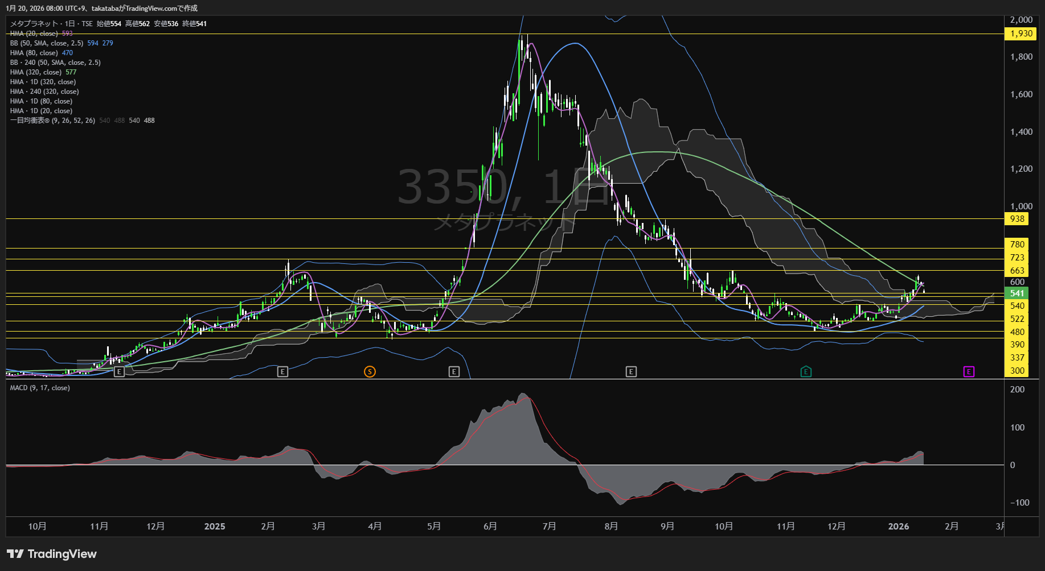Click the green 541 current price label
This screenshot has height=571, width=1045.
click(1017, 293)
